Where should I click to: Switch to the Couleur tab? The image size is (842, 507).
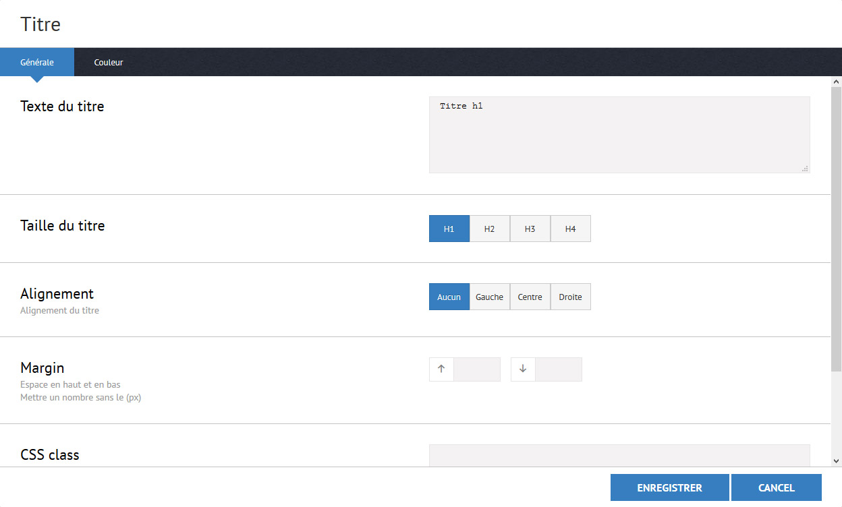point(109,62)
